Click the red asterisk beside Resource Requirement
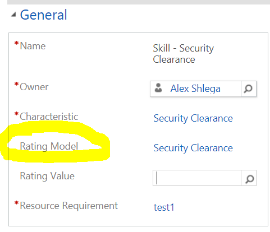The width and height of the screenshot is (270, 232). [x=17, y=203]
